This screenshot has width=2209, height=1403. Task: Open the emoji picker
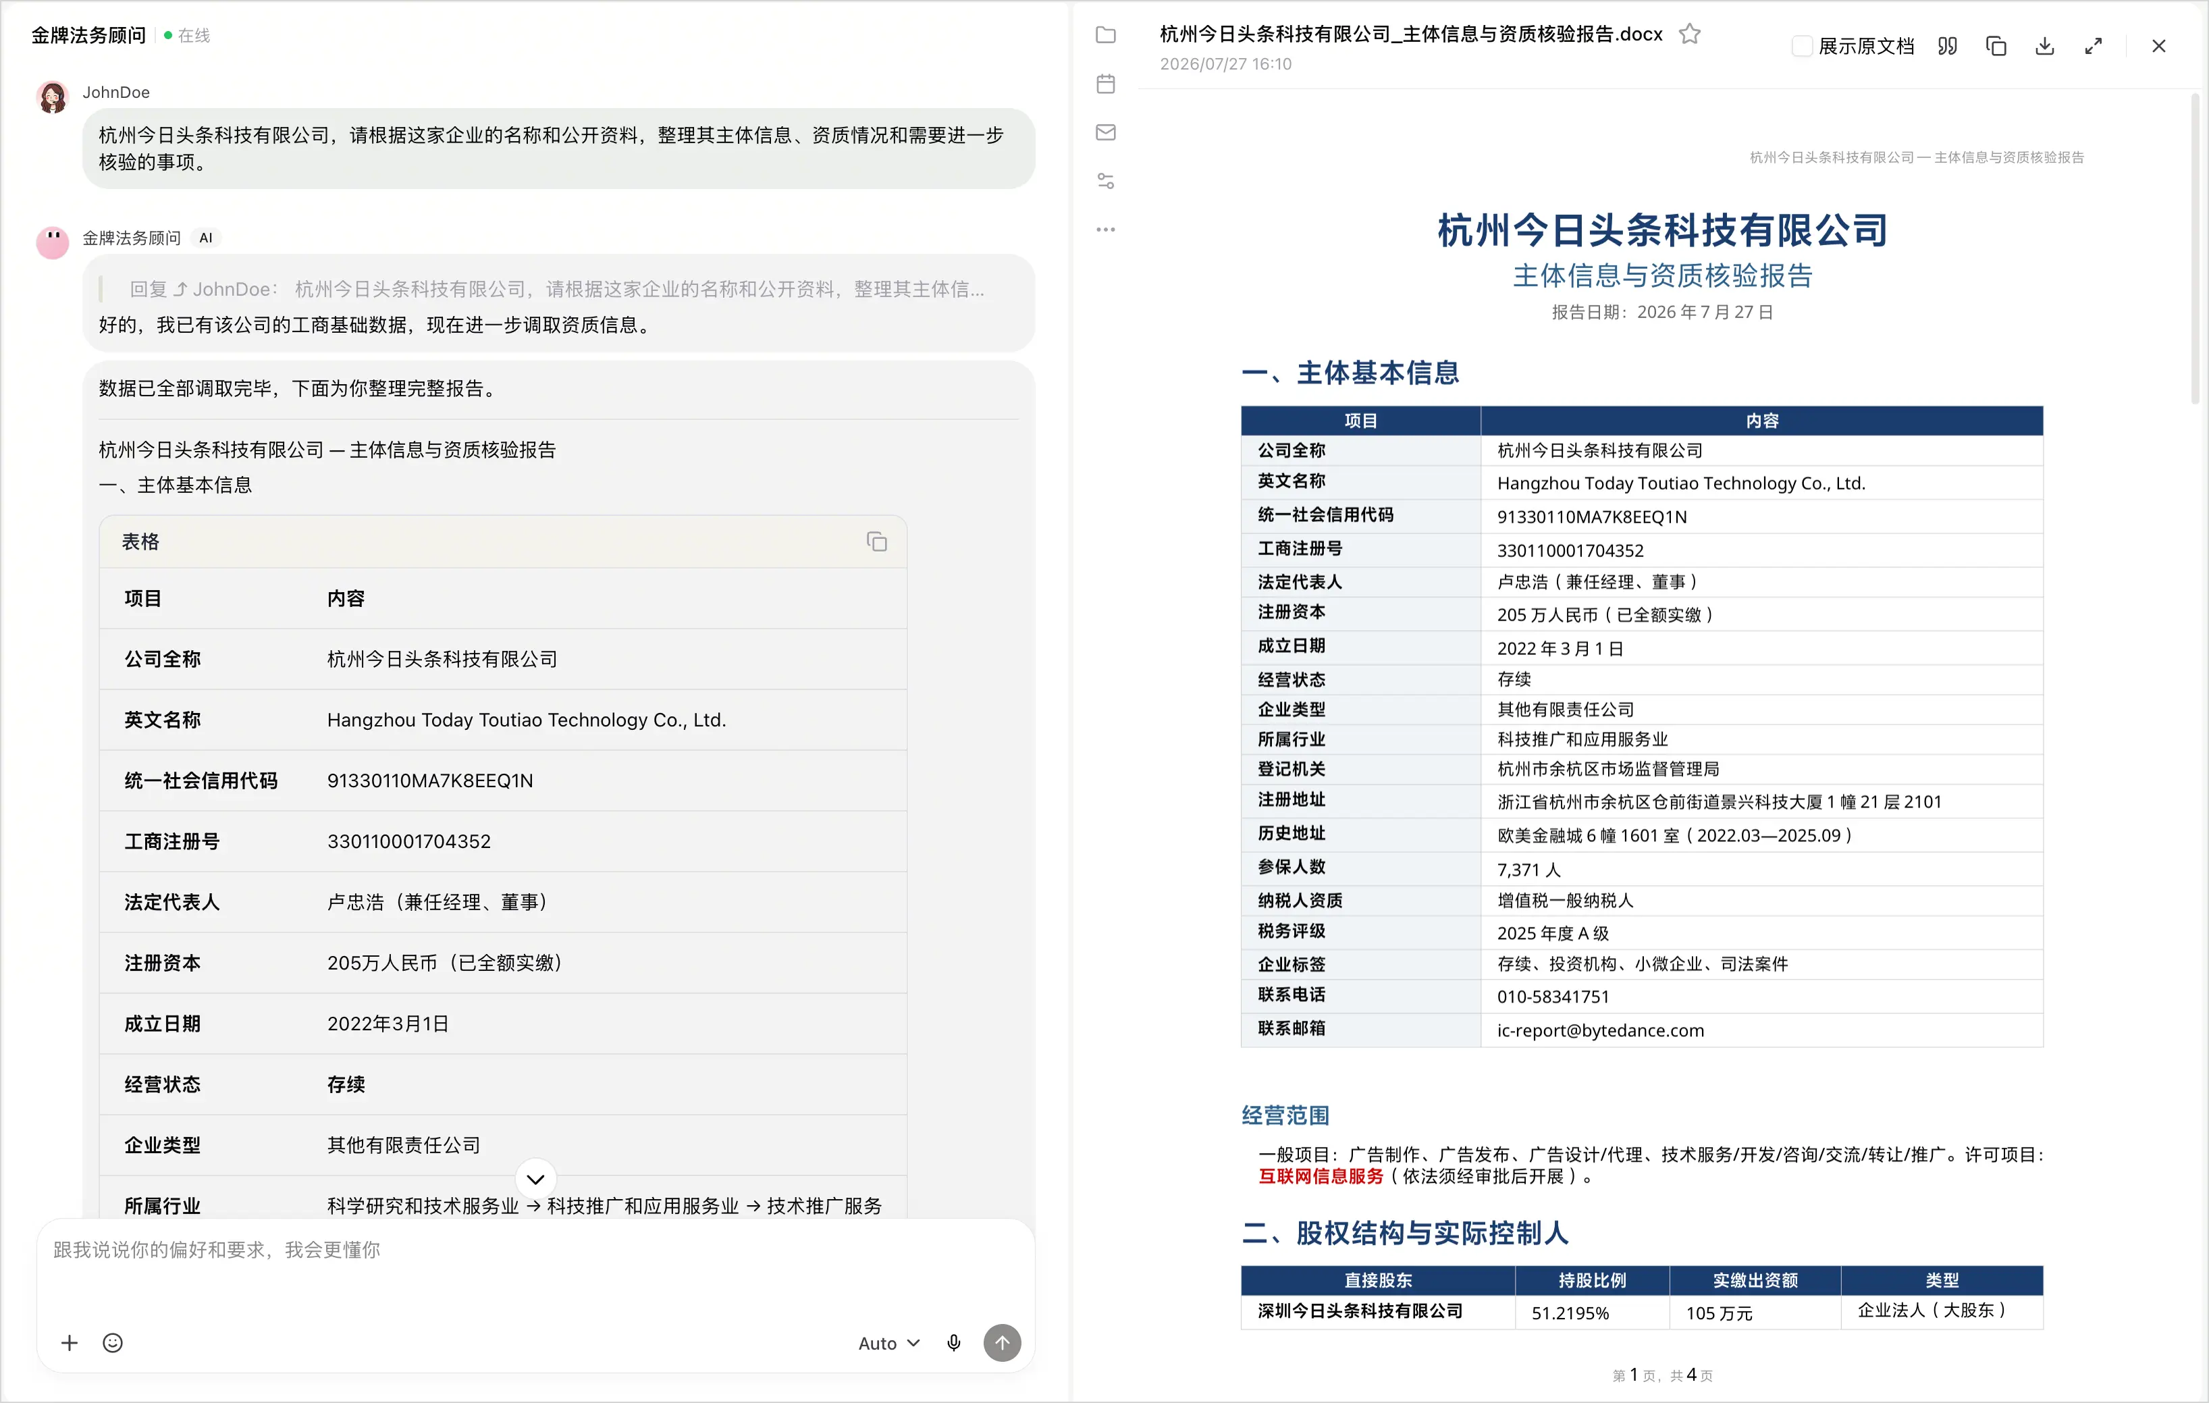tap(113, 1342)
